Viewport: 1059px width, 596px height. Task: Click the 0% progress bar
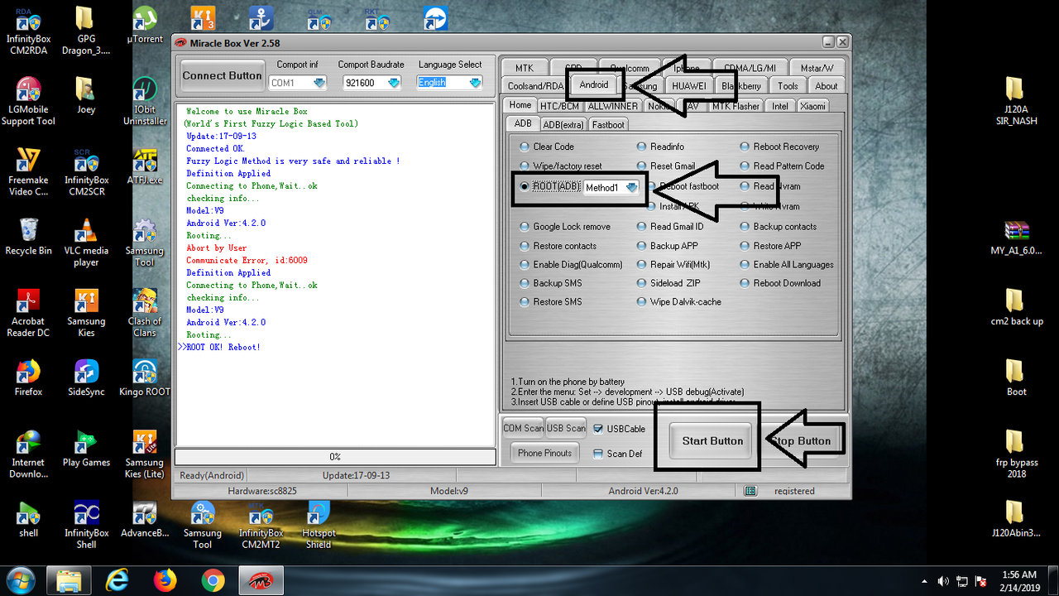[335, 457]
